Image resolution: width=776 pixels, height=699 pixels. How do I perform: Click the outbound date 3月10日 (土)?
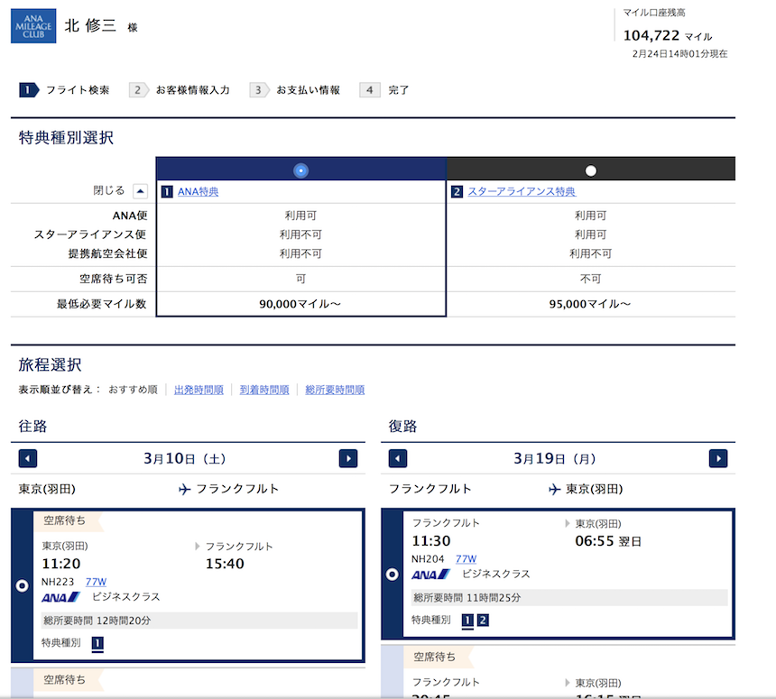click(x=185, y=458)
